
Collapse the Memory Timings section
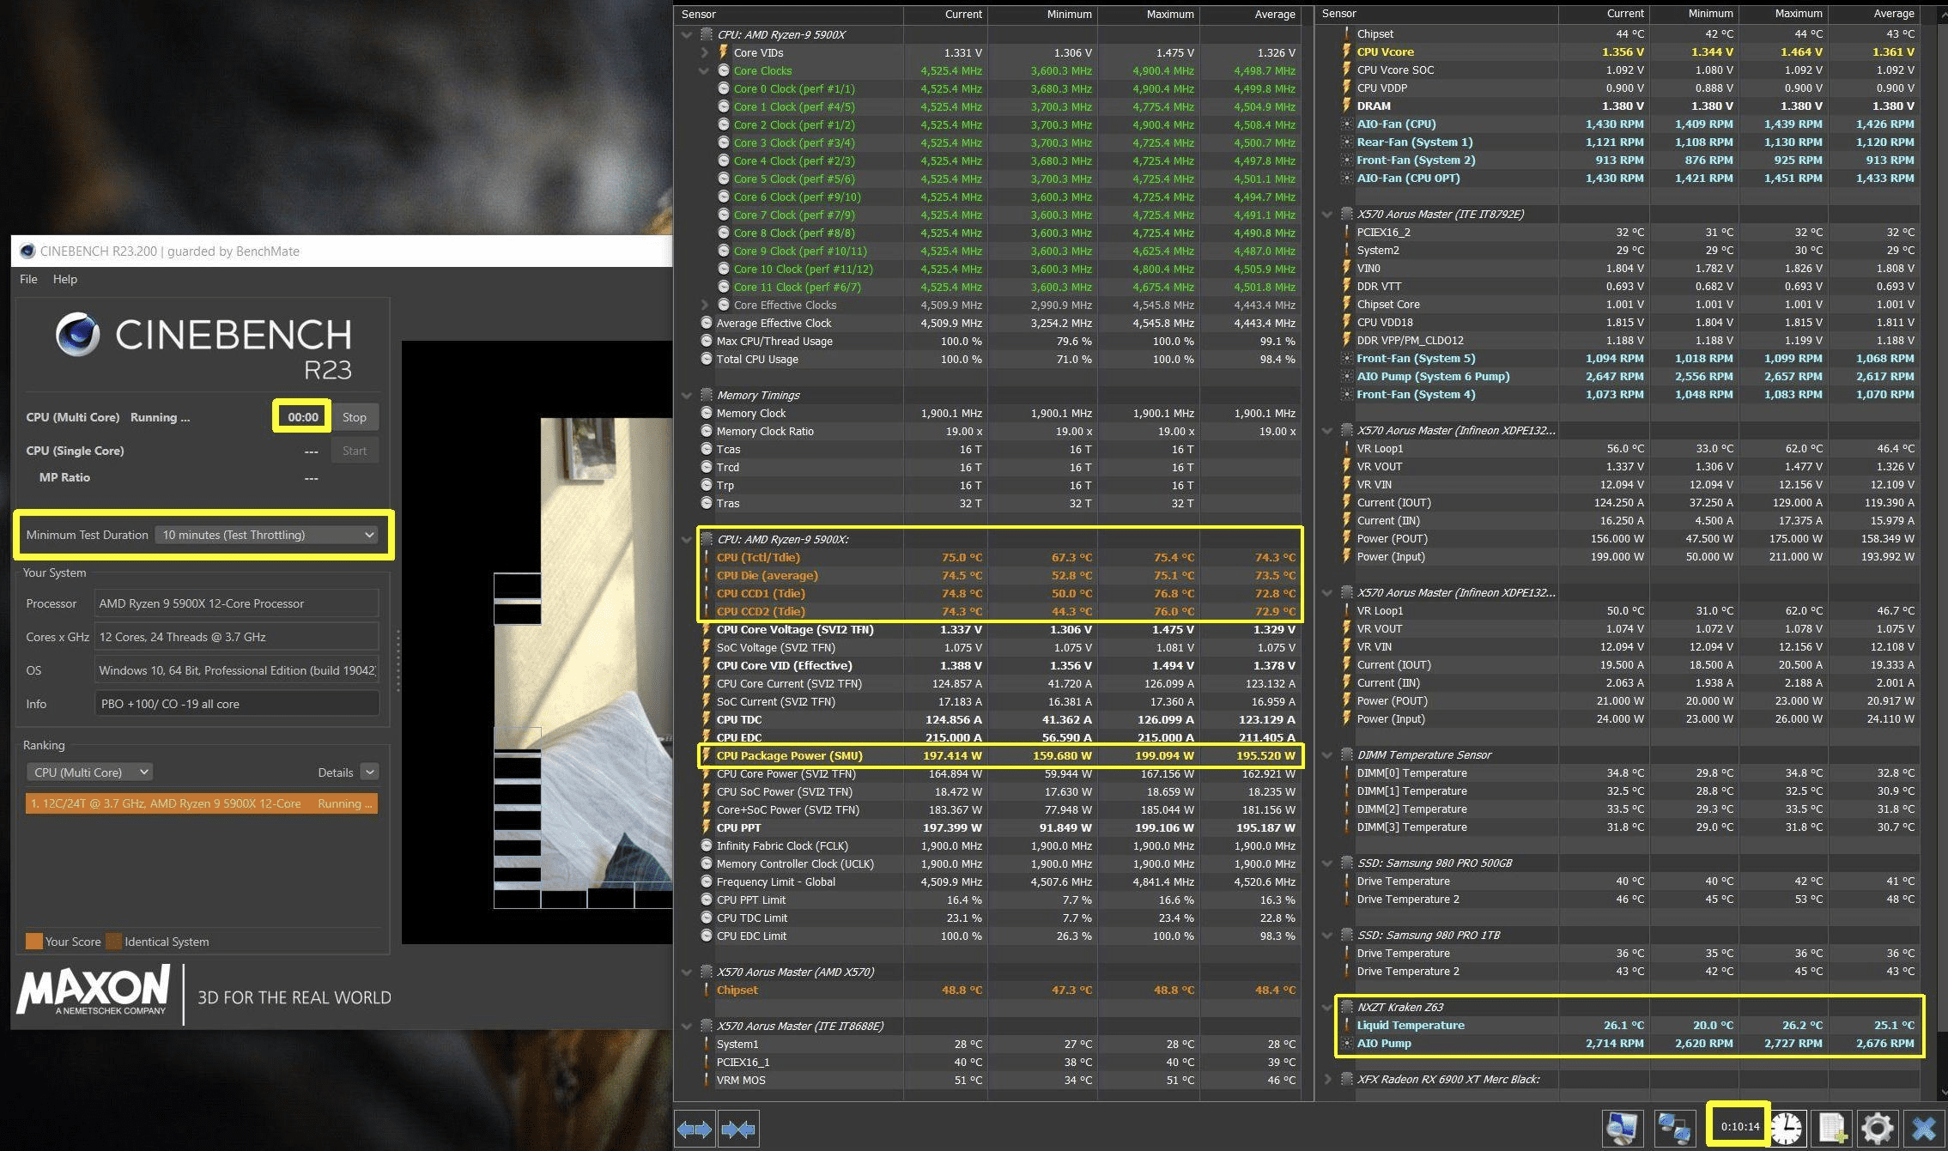pyautogui.click(x=686, y=395)
